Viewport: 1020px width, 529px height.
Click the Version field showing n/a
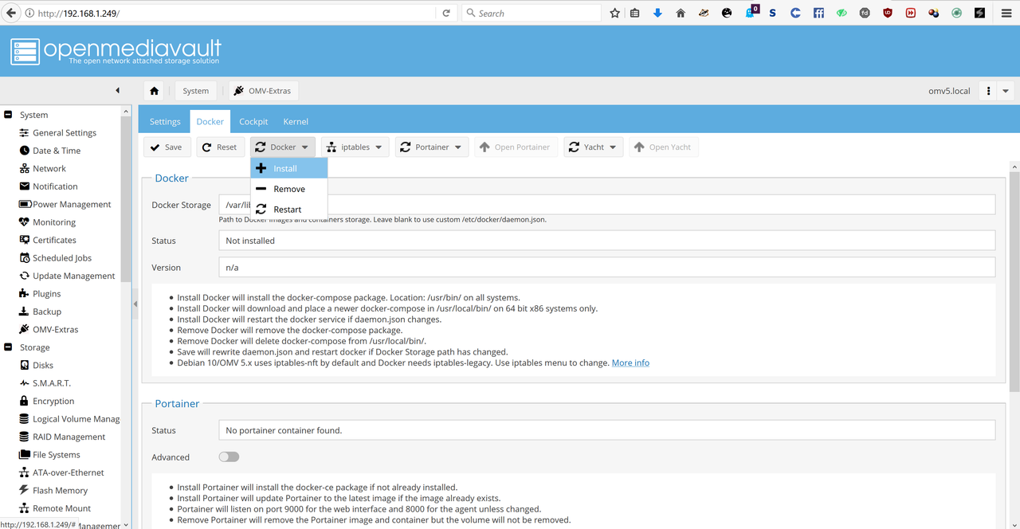606,268
